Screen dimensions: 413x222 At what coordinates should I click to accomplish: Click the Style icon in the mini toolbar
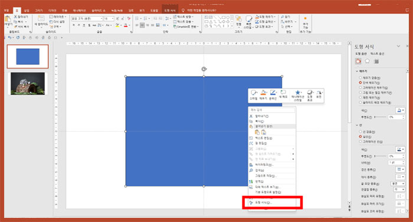pyautogui.click(x=254, y=93)
